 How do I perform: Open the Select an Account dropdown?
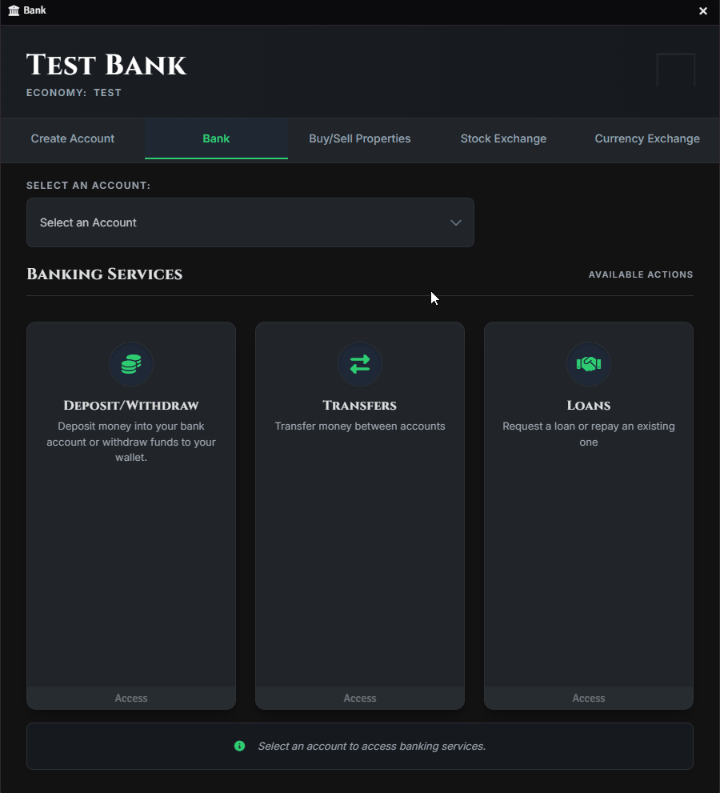pos(250,222)
